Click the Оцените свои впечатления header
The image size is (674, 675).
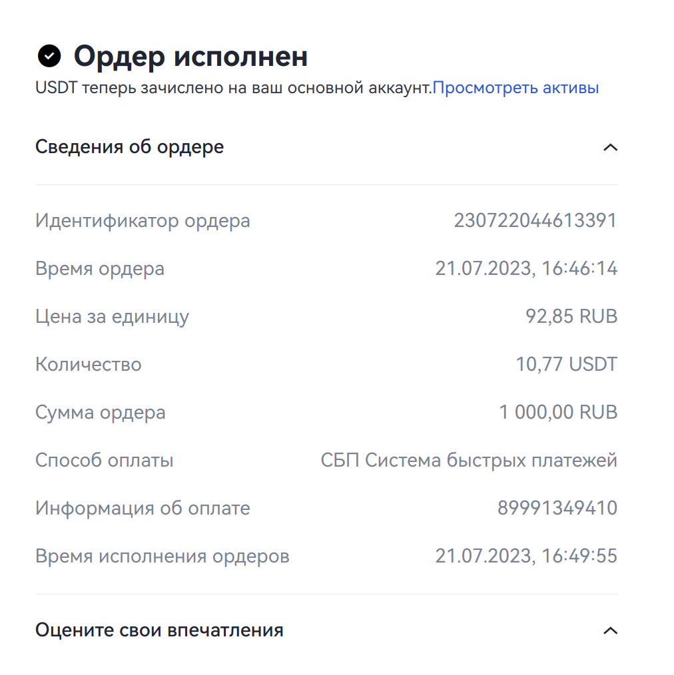pos(159,630)
